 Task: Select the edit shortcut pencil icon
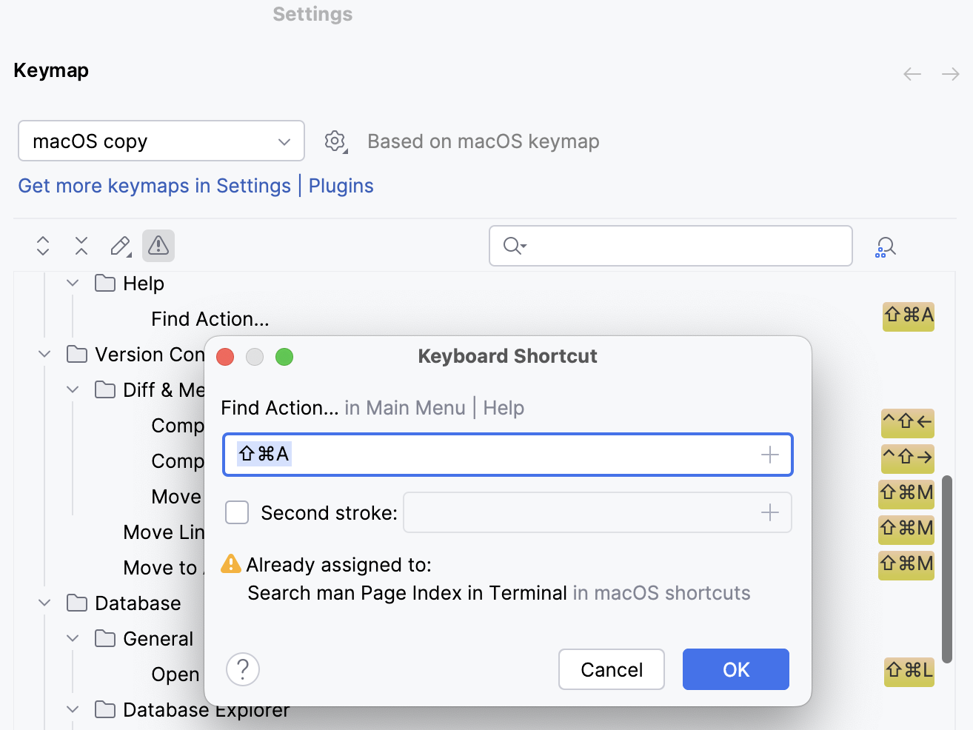[120, 245]
